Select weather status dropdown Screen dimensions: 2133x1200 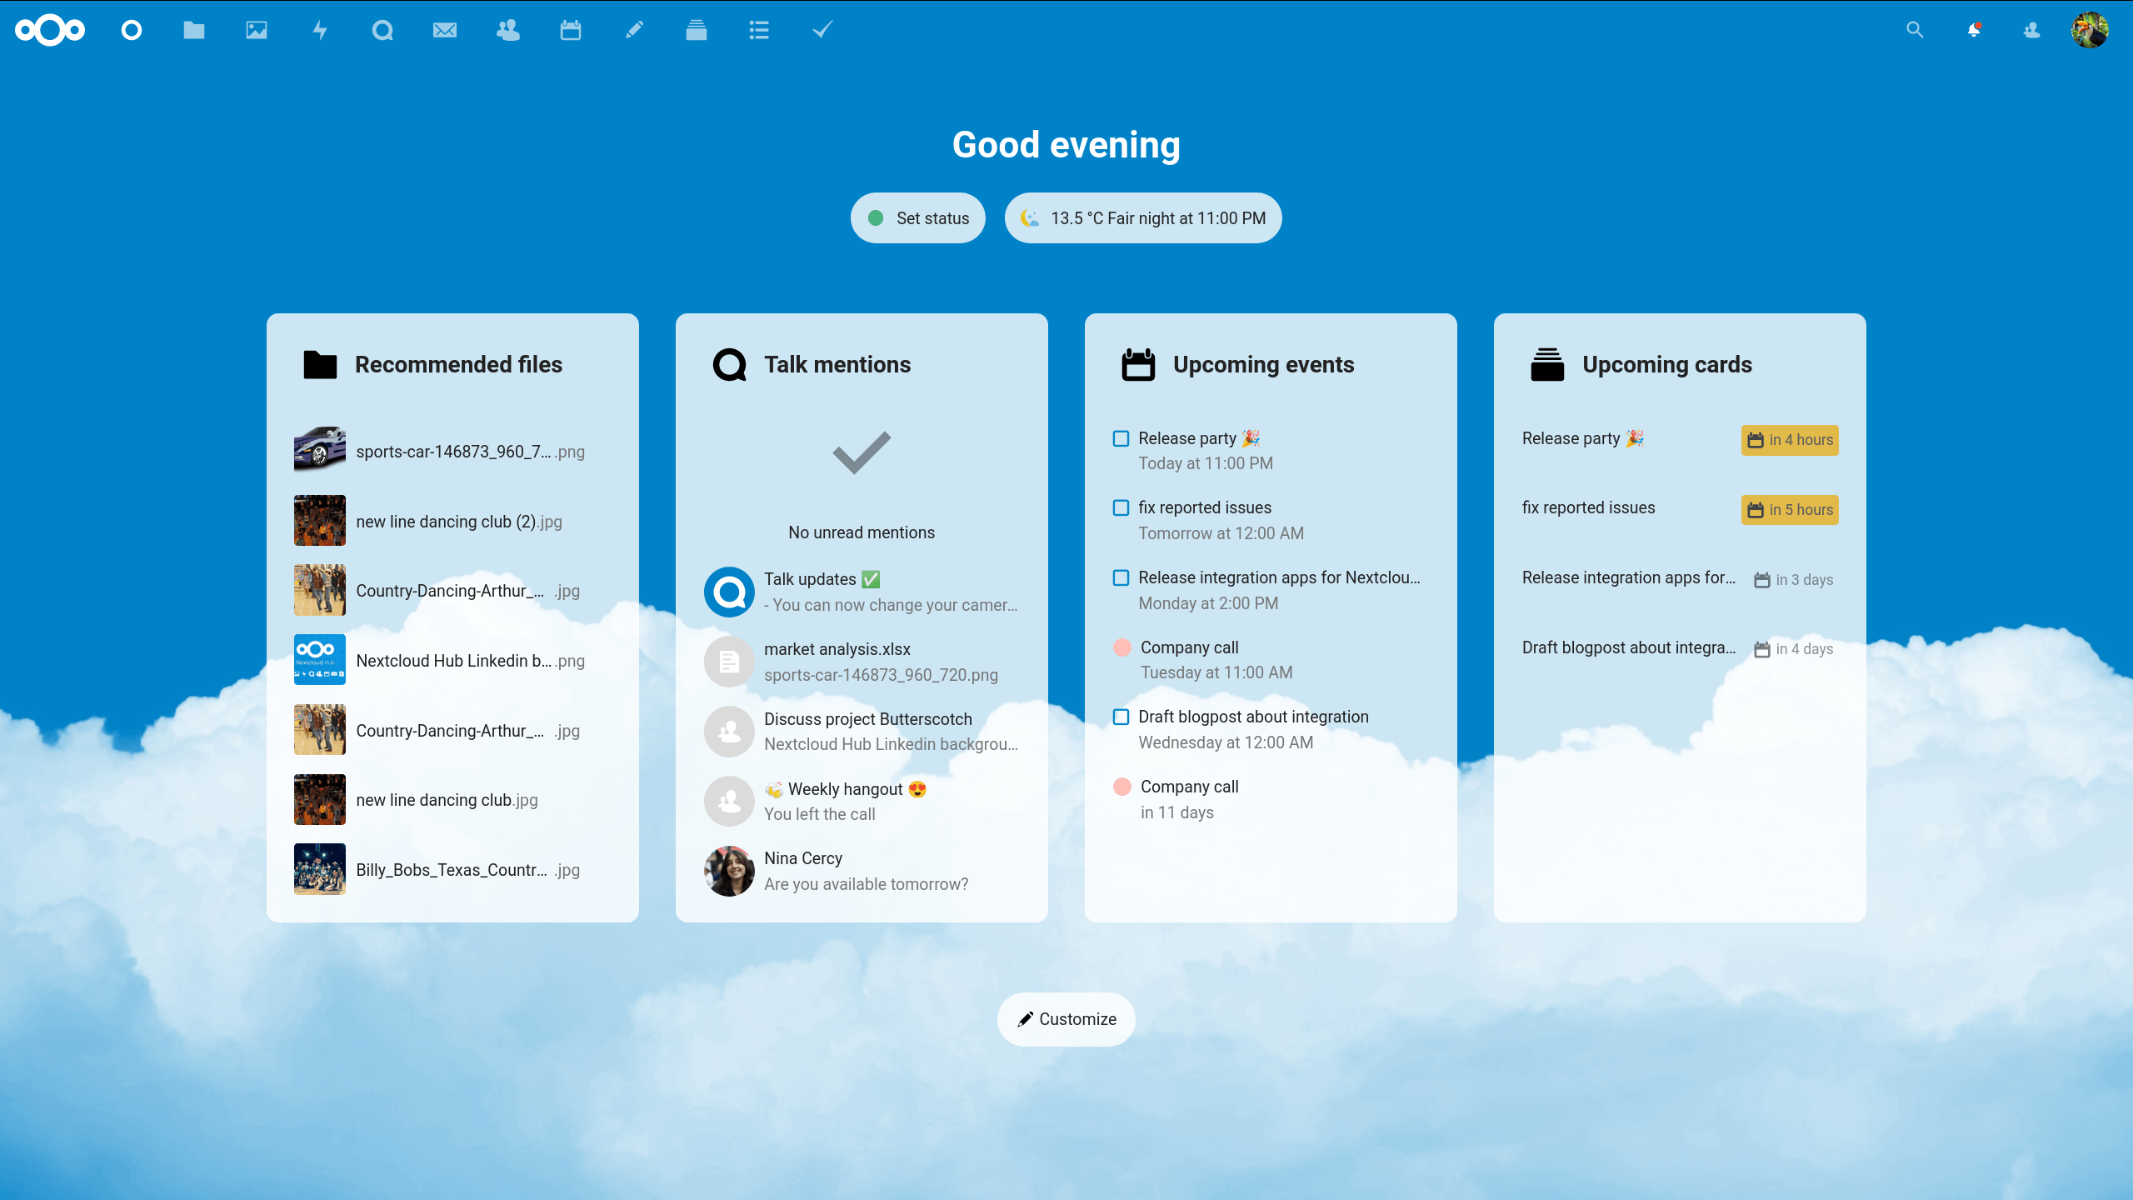pos(1142,218)
